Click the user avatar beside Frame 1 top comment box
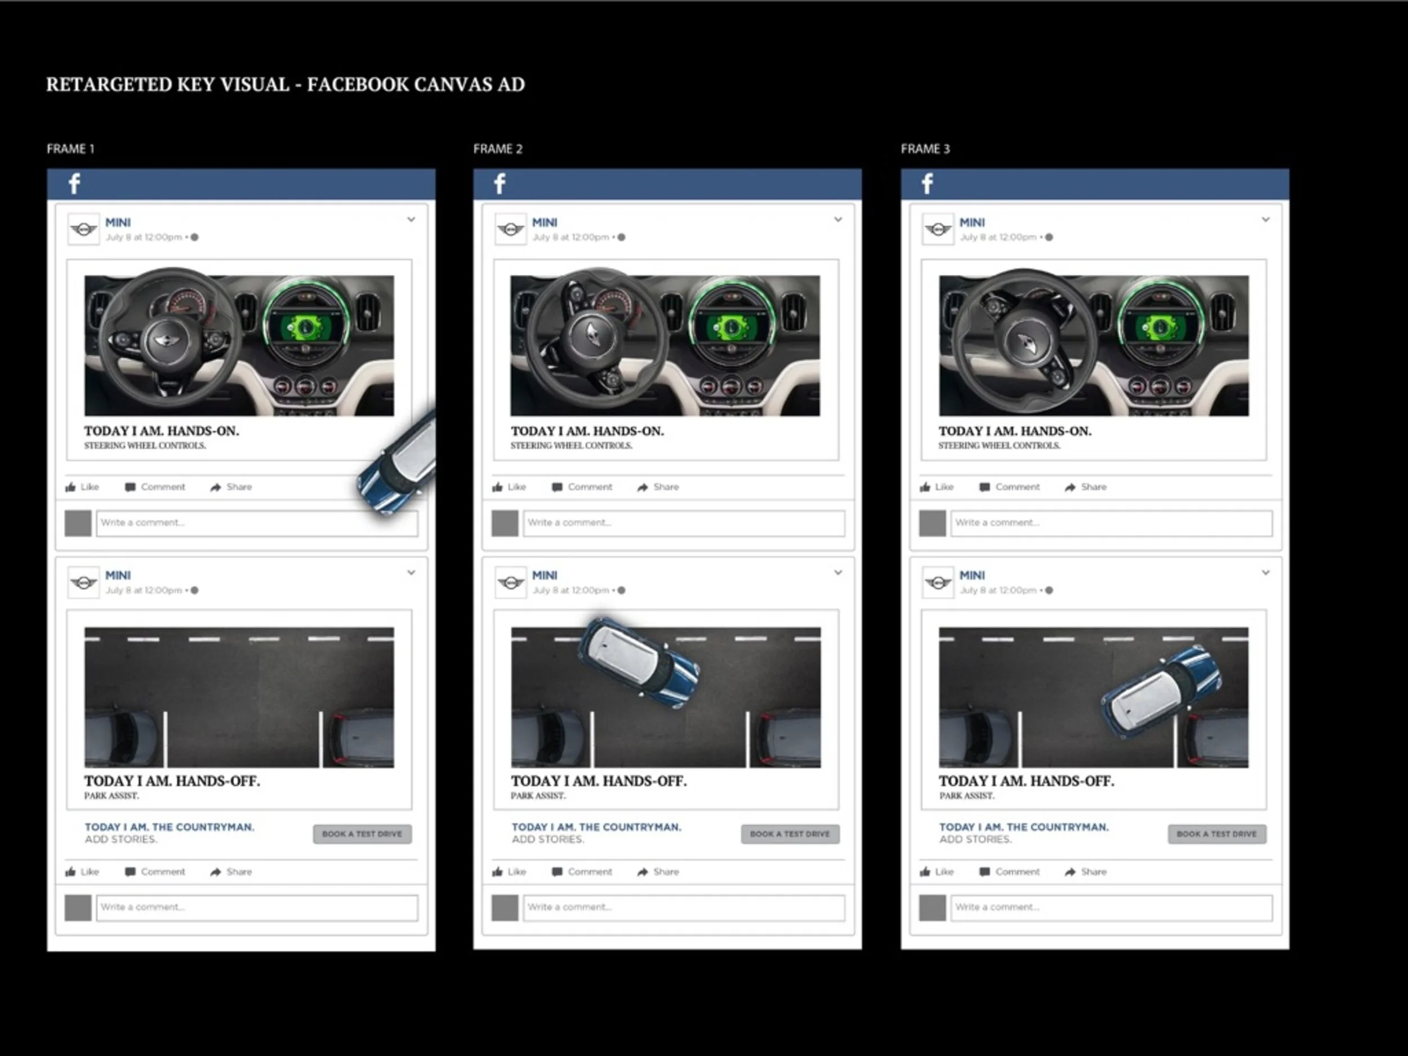This screenshot has width=1408, height=1056. coord(78,523)
